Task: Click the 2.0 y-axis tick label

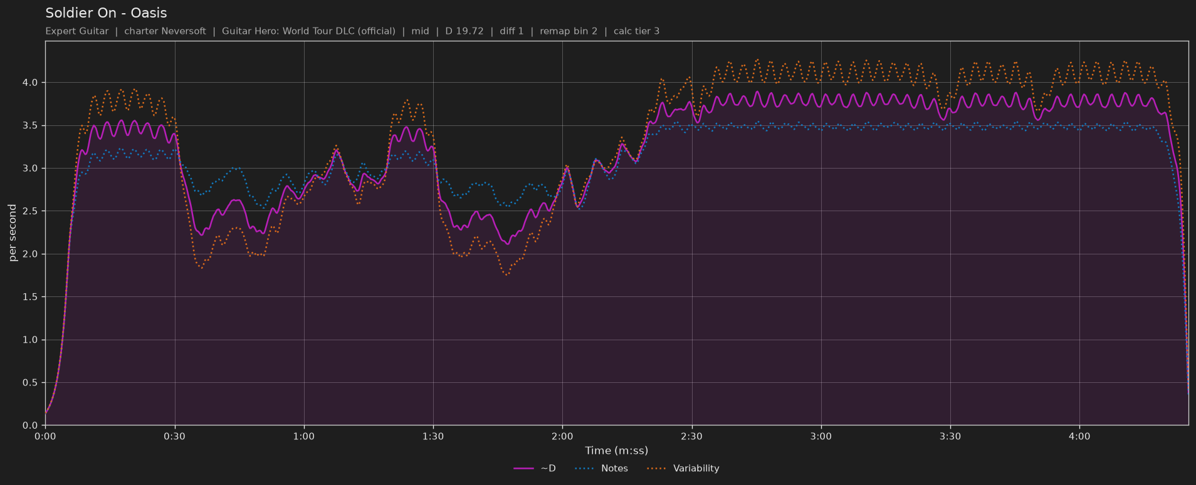Action: coord(30,254)
